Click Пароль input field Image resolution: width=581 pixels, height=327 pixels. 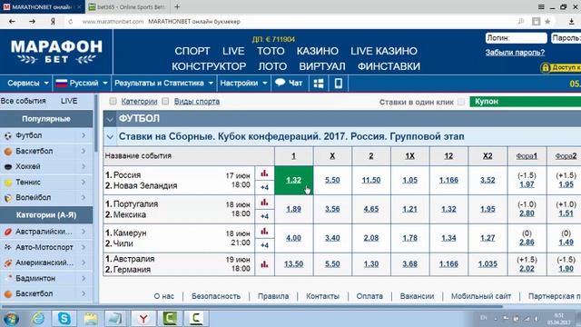[x=566, y=38]
